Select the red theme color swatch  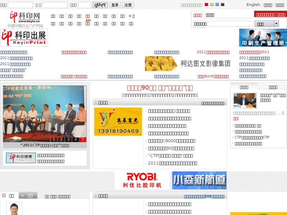206,5
